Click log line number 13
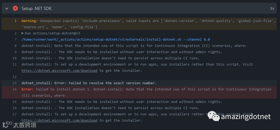 [x=15, y=83]
